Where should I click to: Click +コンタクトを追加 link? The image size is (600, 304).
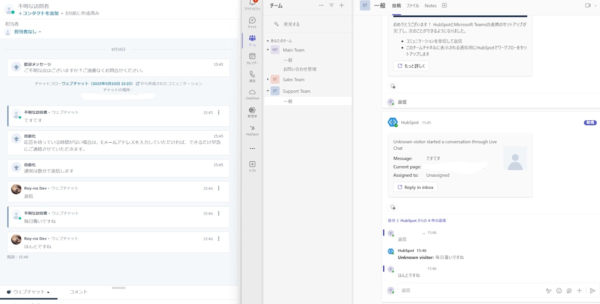pos(38,13)
